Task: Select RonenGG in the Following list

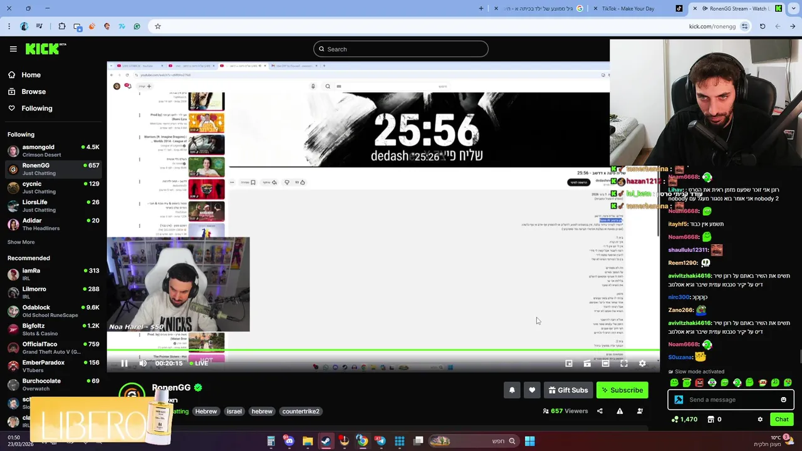Action: pyautogui.click(x=53, y=169)
